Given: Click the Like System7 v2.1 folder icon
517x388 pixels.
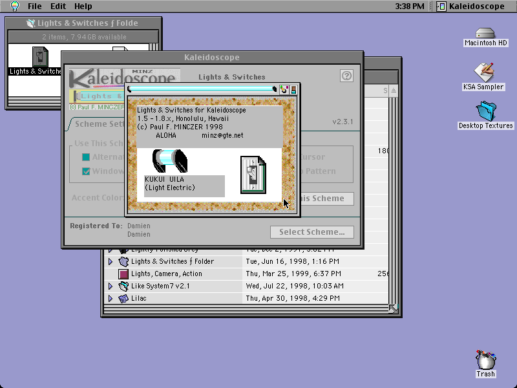Looking at the screenshot, I should pyautogui.click(x=123, y=286).
